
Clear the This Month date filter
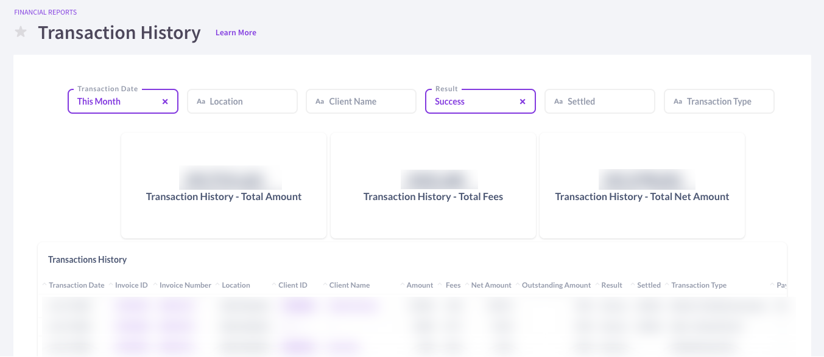click(165, 102)
